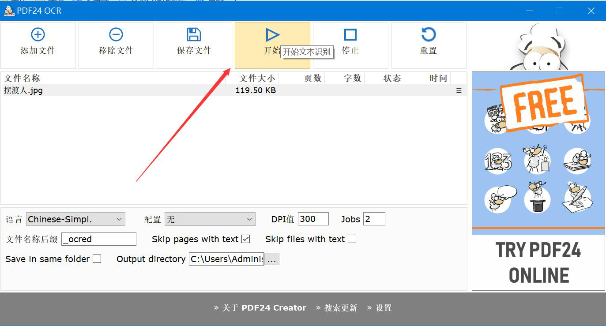
Task: Start OCR with the 开始 play icon
Action: click(x=273, y=34)
